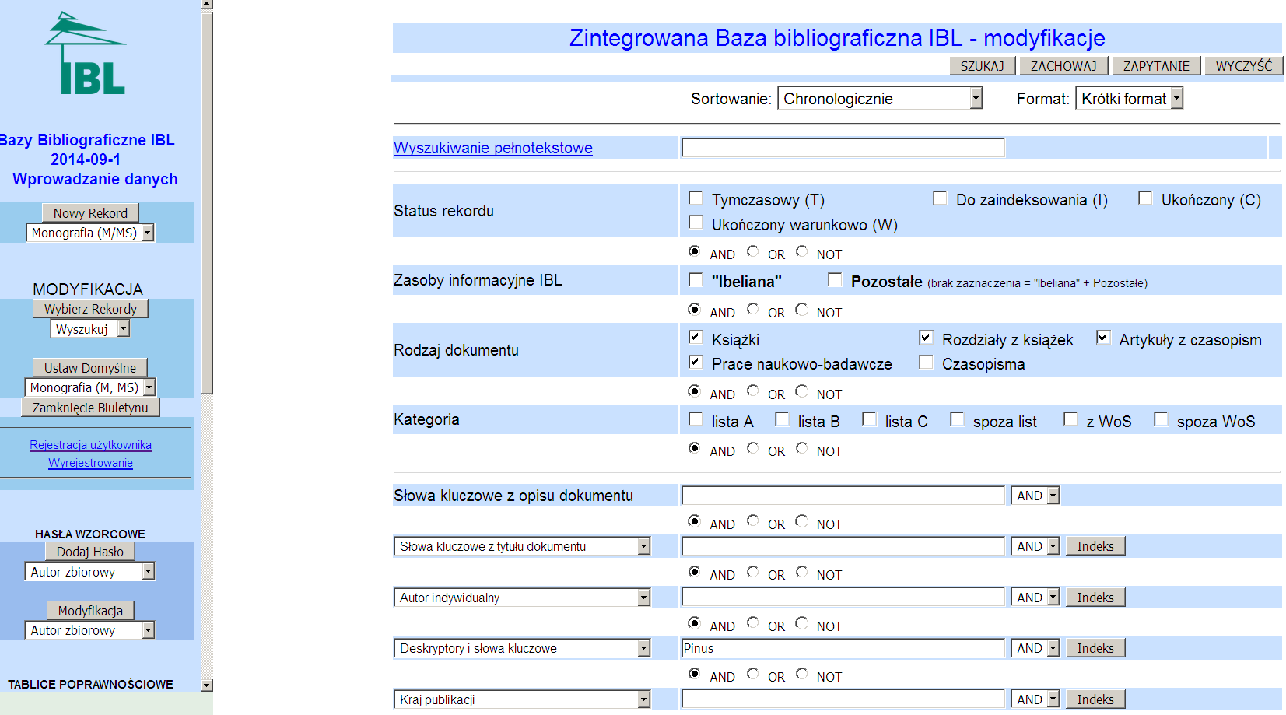The width and height of the screenshot is (1286, 715).
Task: Check the Tymczasowy (T) checkbox
Action: pos(696,198)
